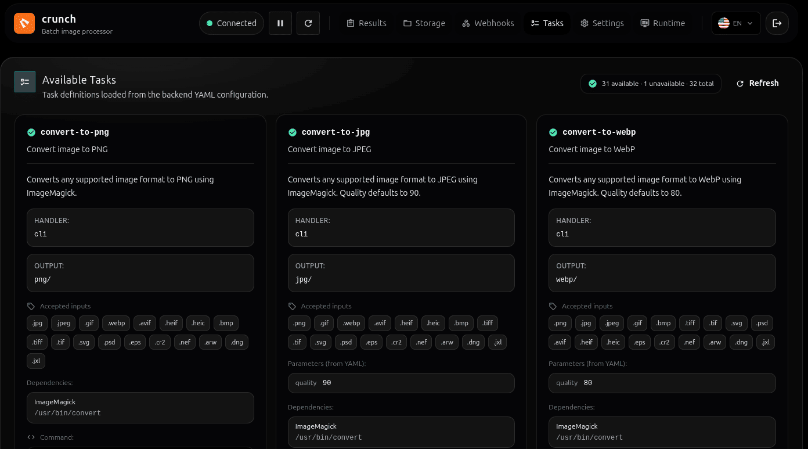Screen dimensions: 808x449
Task: Click the jpg/ output value
Action: pos(304,279)
